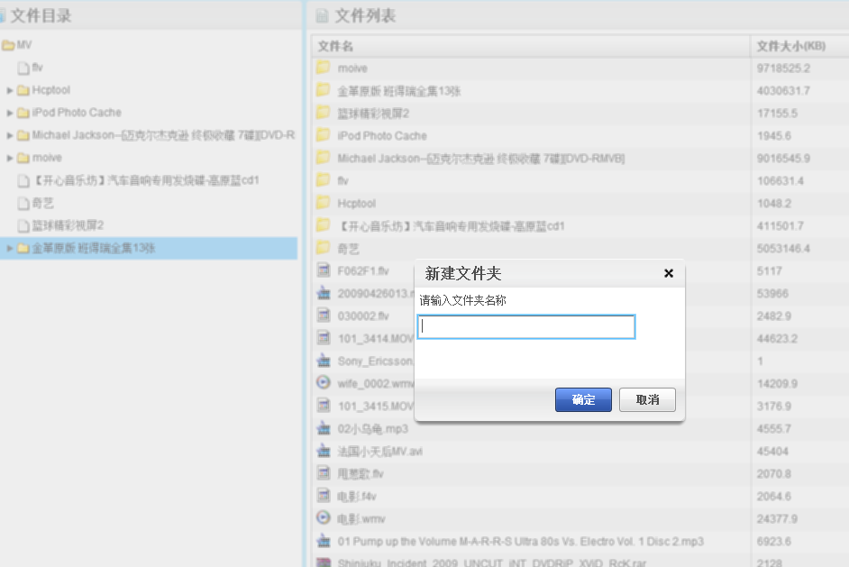Click iPod Photo Cache folder icon in tree
This screenshot has height=567, width=849.
(23, 113)
